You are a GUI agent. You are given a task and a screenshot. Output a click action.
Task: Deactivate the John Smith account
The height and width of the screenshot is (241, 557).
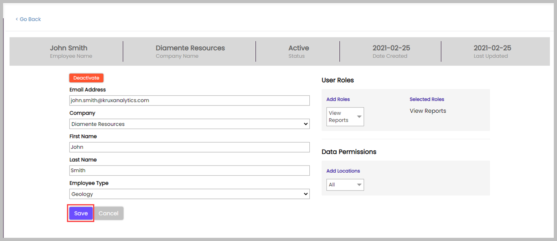86,78
